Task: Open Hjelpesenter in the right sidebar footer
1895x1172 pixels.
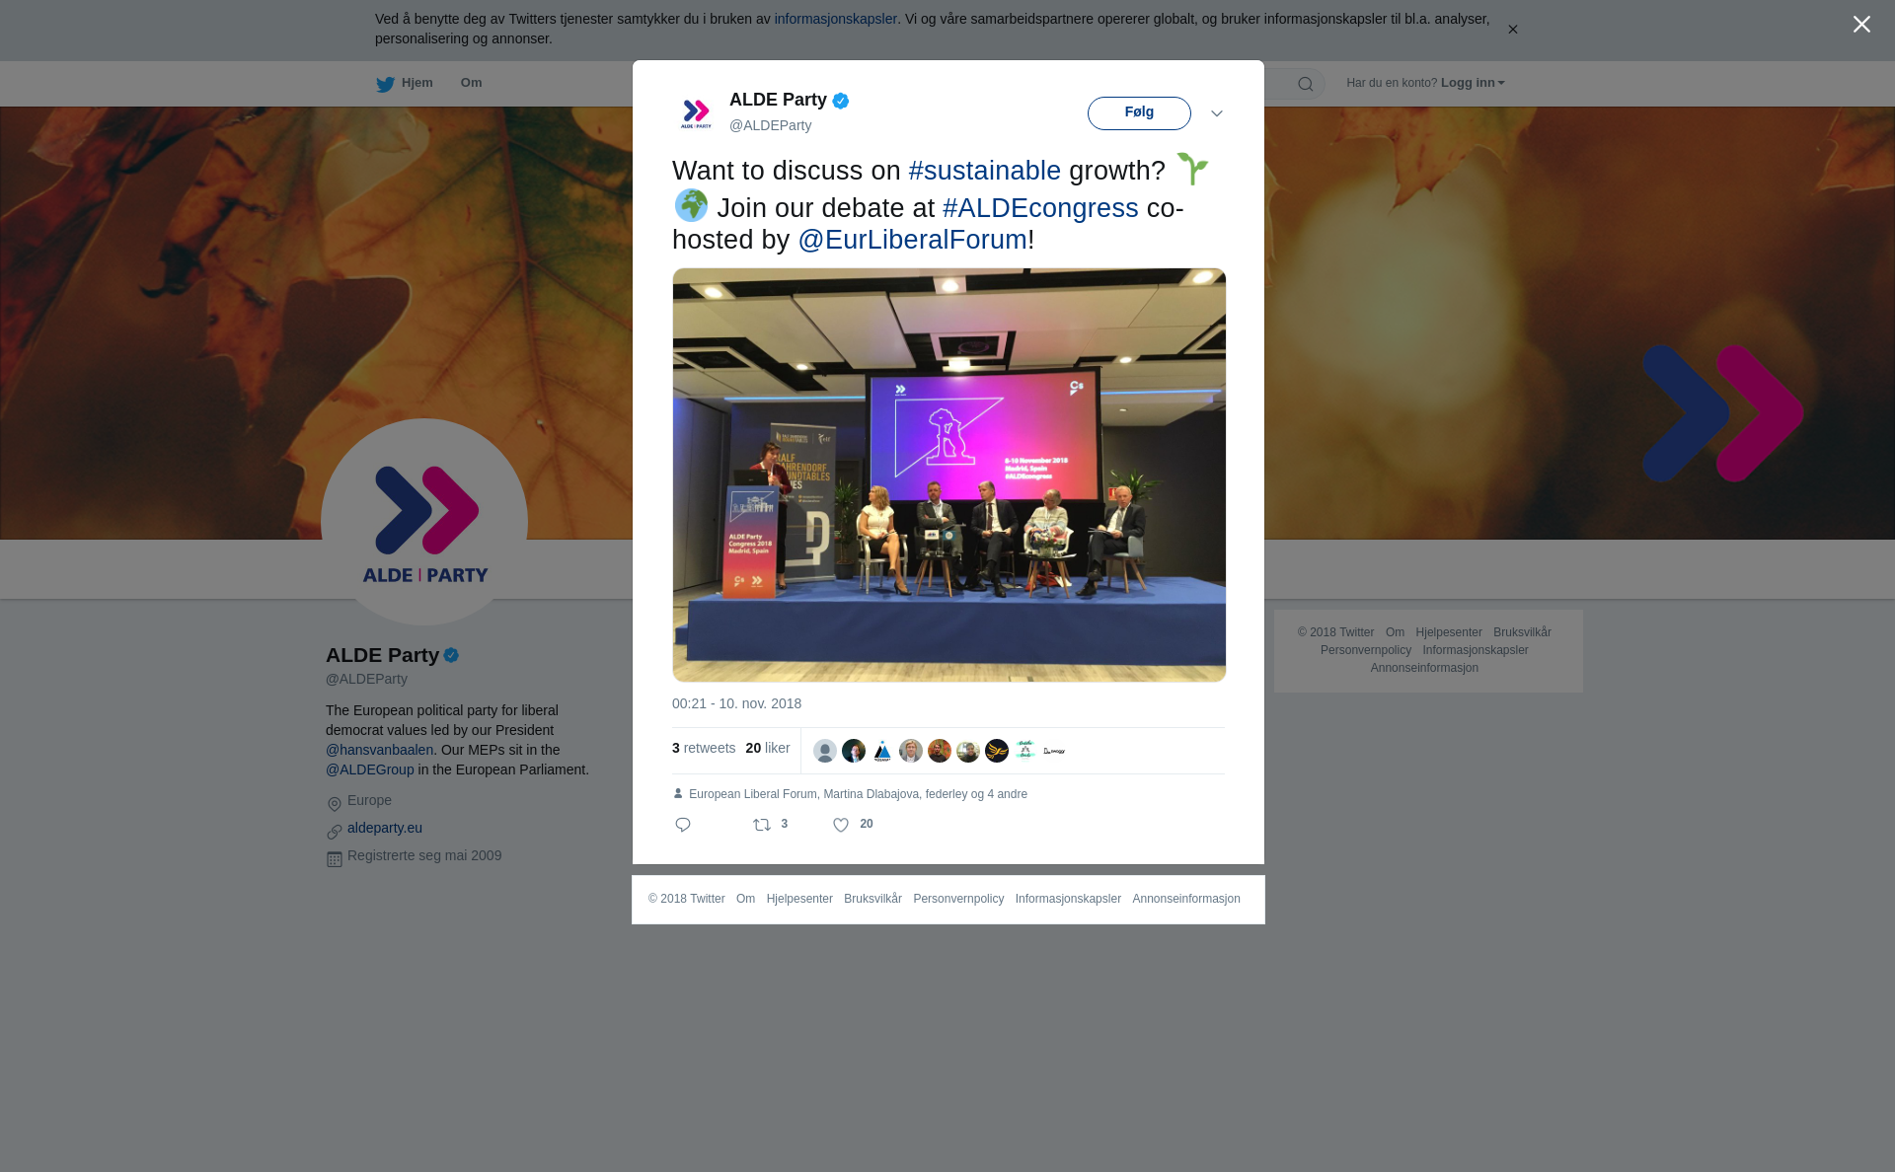Action: point(1449,632)
